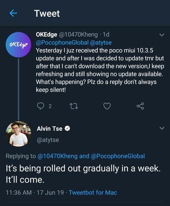Retweet OKEdge's tweet
The width and height of the screenshot is (170, 206).
point(74,106)
